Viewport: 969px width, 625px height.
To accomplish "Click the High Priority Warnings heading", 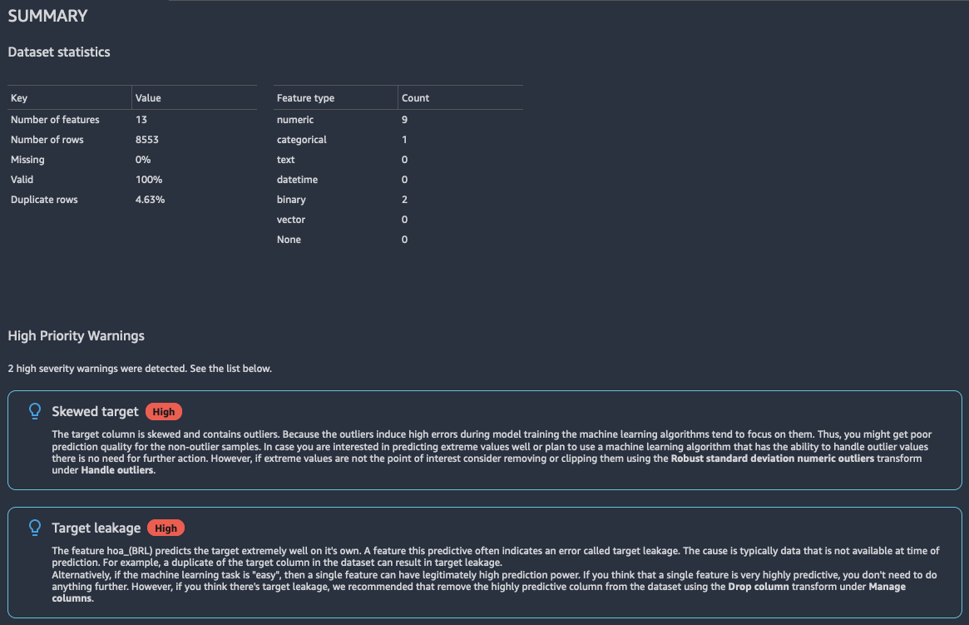I will point(77,336).
